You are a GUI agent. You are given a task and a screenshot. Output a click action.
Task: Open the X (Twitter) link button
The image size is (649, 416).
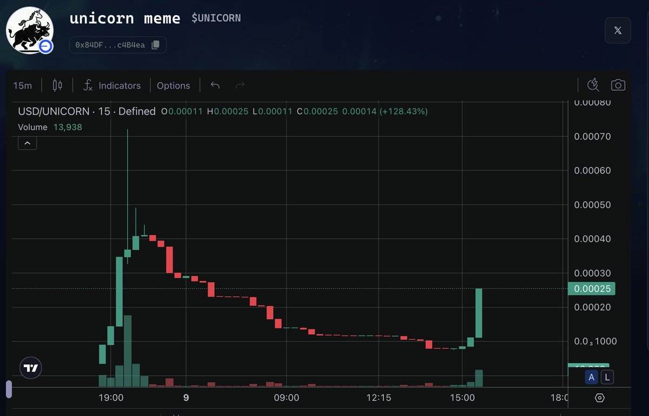[x=618, y=31]
